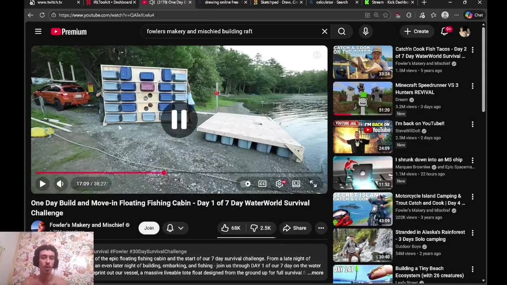Image resolution: width=507 pixels, height=285 pixels.
Task: Clear the YouTube search box text
Action: [x=325, y=31]
